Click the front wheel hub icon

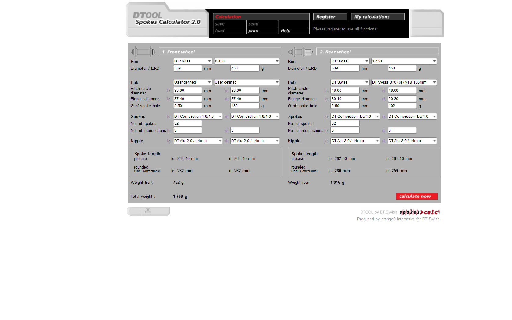(x=143, y=52)
